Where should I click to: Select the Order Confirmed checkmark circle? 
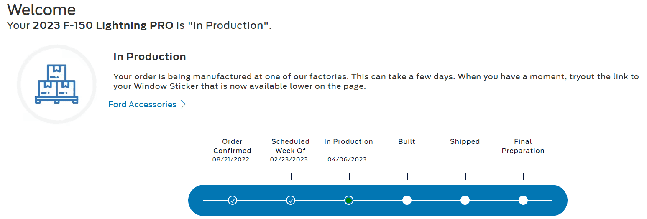click(233, 201)
